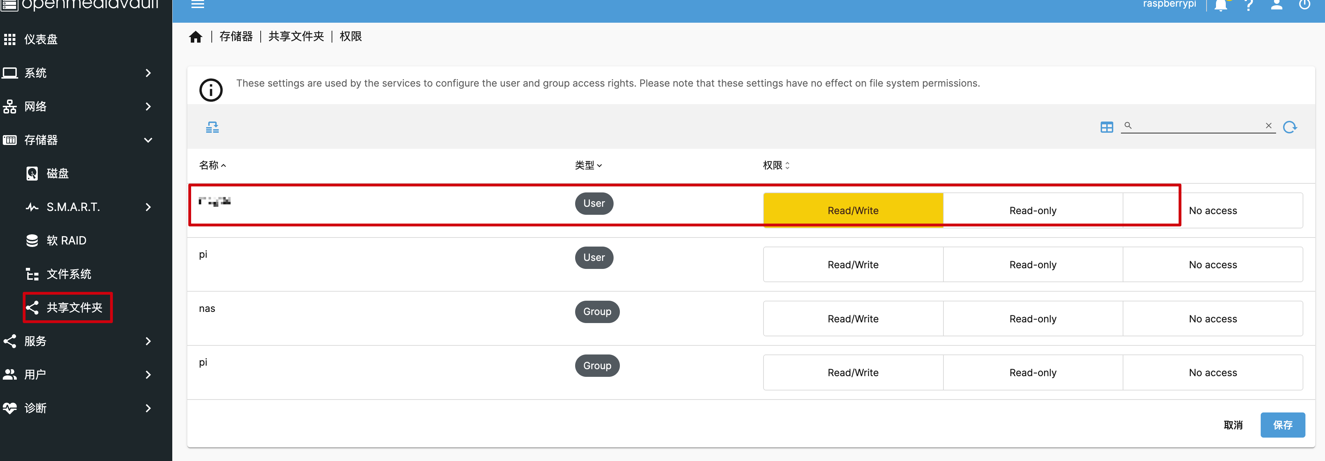The width and height of the screenshot is (1325, 461).
Task: Collapse the 存储器 menu
Action: [86, 140]
